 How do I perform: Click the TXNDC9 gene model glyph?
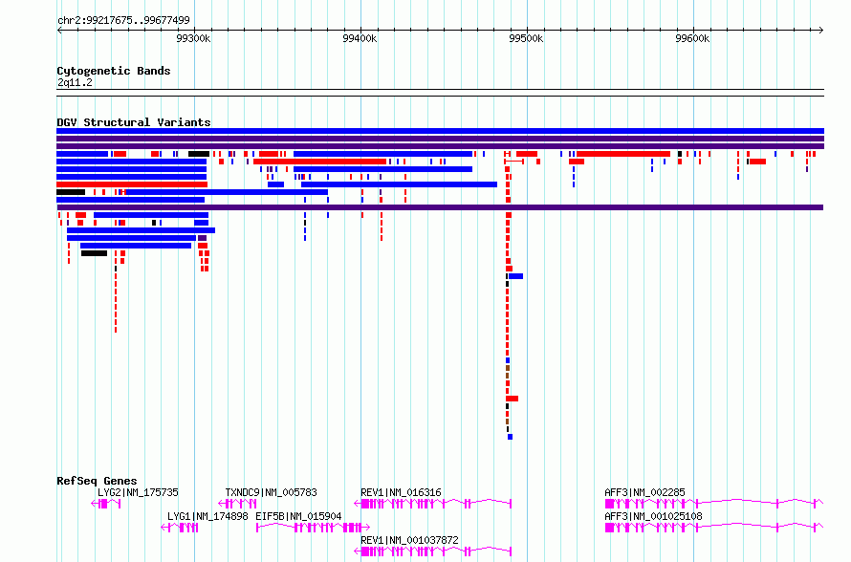point(237,504)
